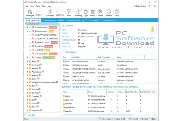Collapse the C:\windows\ root node
Image resolution: width=182 pixels, height=121 pixels.
click(x=25, y=24)
